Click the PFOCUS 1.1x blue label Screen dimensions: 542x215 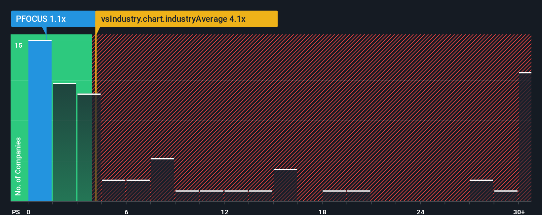(x=53, y=19)
